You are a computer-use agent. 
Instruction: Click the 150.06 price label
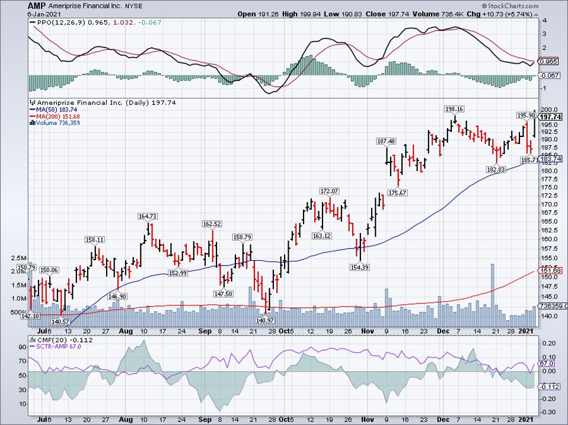(x=49, y=270)
